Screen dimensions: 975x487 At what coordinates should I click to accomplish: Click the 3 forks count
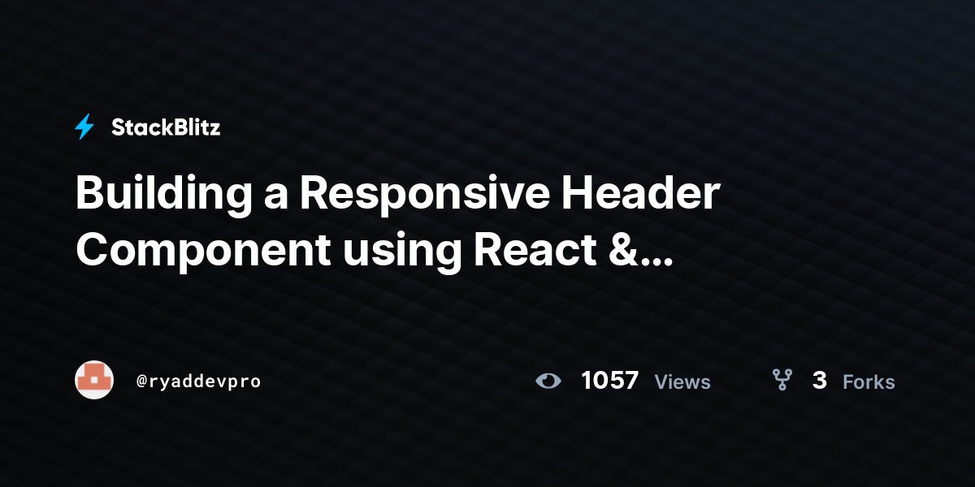pyautogui.click(x=820, y=381)
